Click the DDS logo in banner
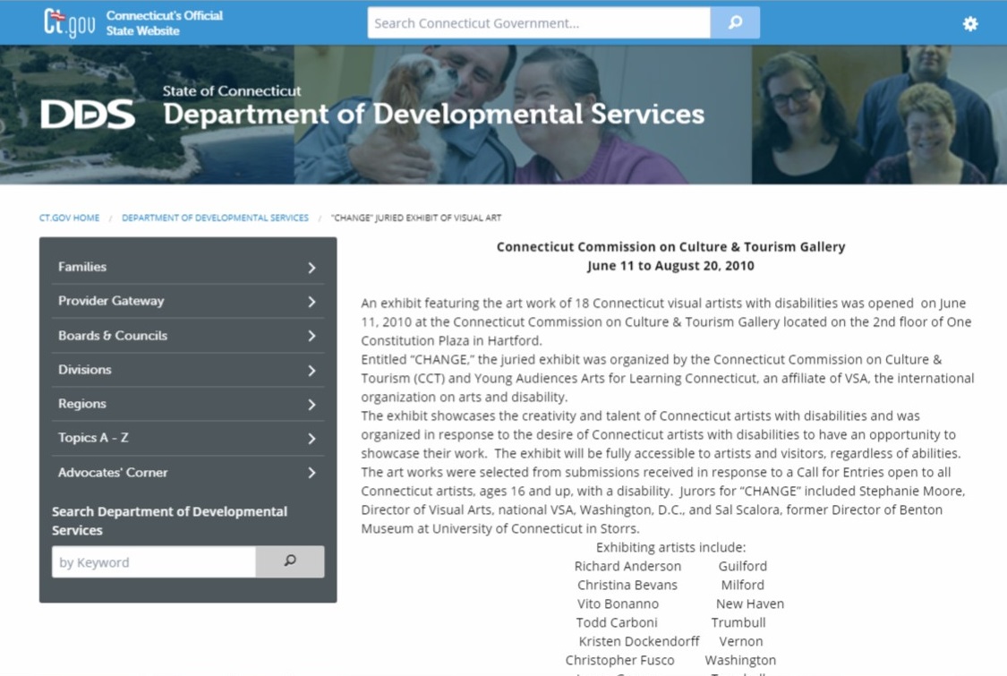 point(88,115)
